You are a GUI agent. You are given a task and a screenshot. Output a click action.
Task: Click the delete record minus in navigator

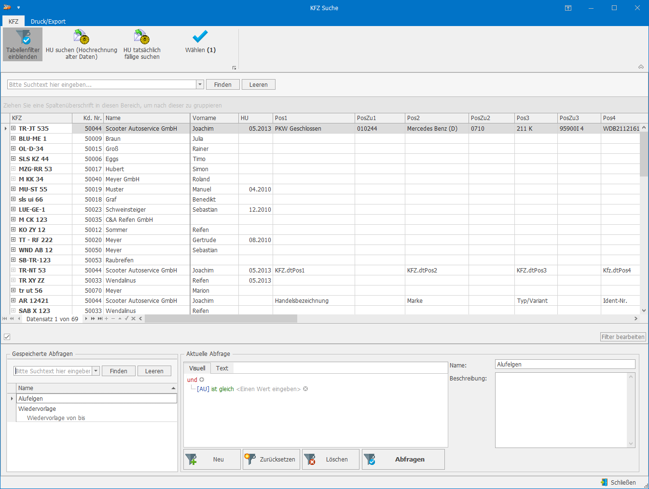(x=113, y=319)
